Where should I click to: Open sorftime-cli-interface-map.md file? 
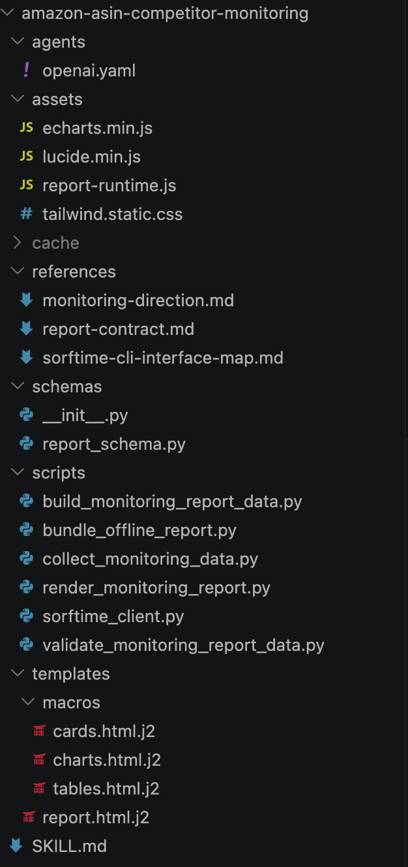pyautogui.click(x=163, y=358)
